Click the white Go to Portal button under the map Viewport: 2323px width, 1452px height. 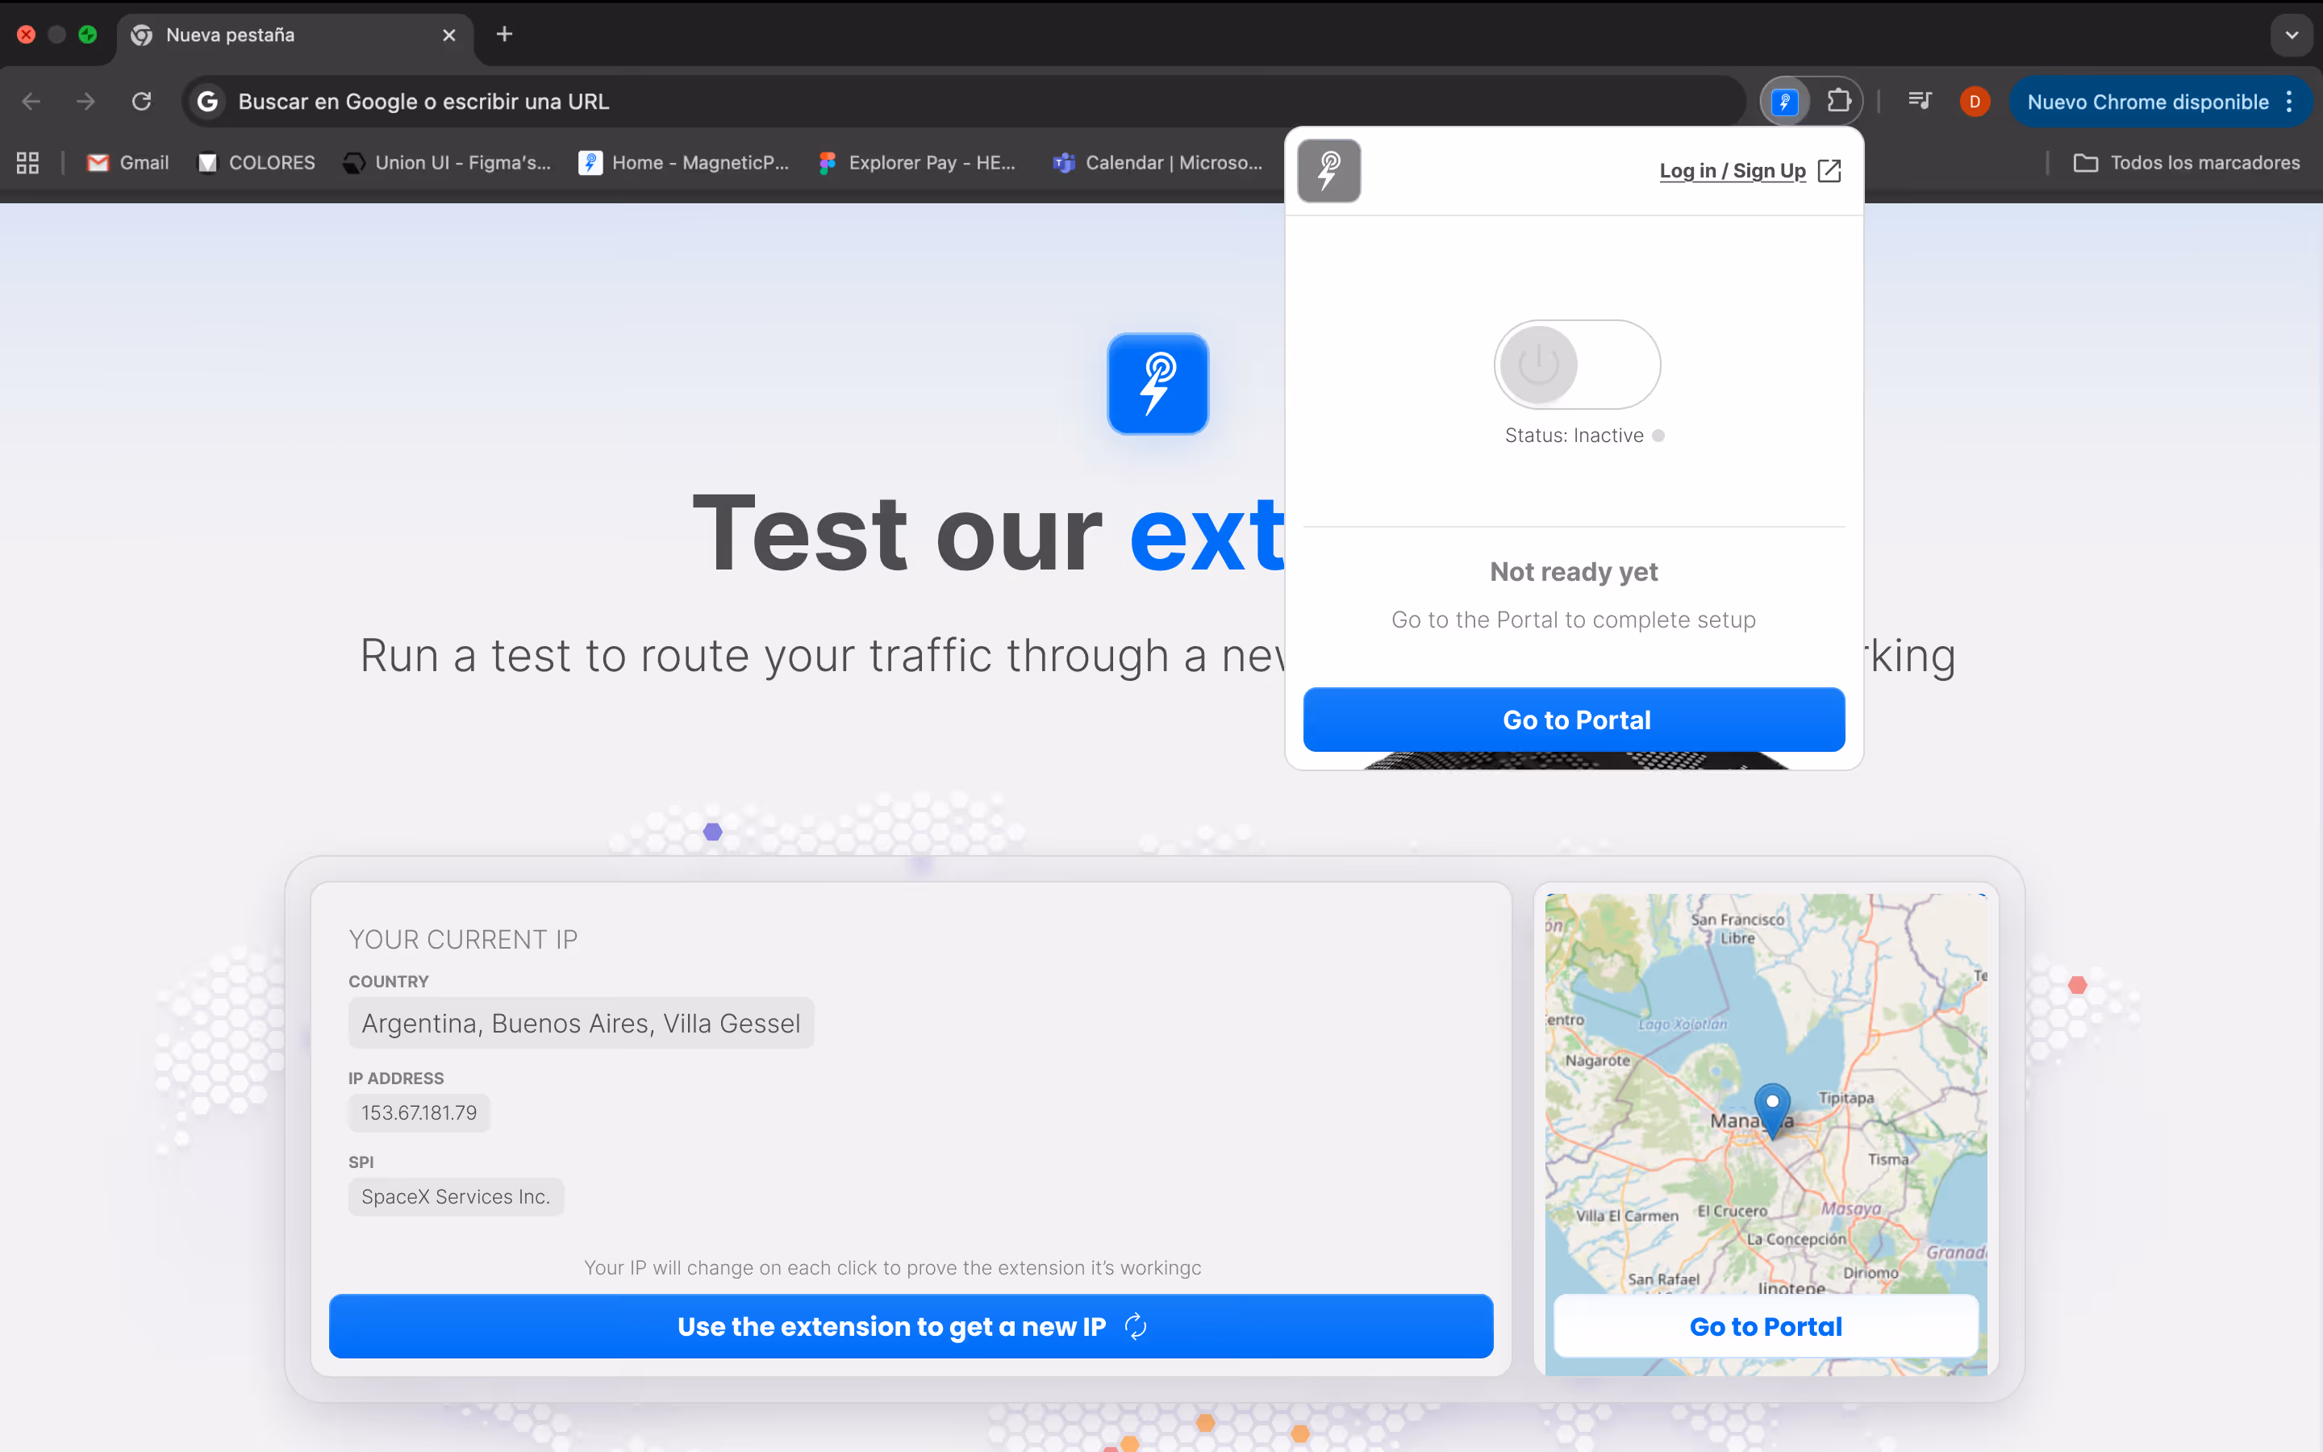(x=1766, y=1326)
